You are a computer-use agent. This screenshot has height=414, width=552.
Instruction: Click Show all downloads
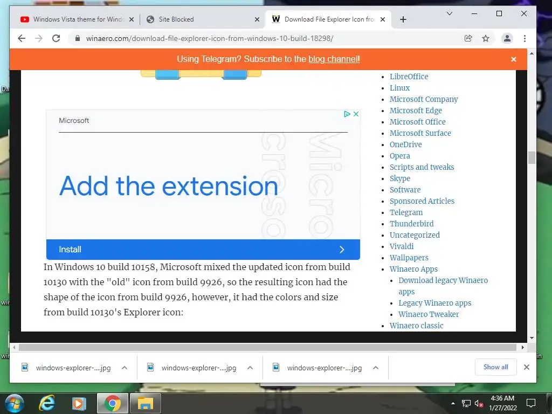tap(496, 367)
